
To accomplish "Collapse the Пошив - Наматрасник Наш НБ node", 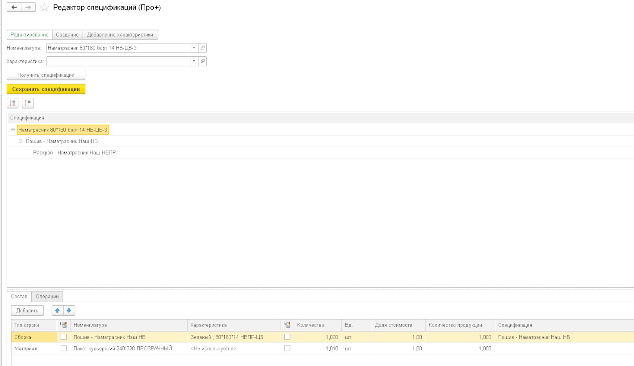I will (21, 141).
